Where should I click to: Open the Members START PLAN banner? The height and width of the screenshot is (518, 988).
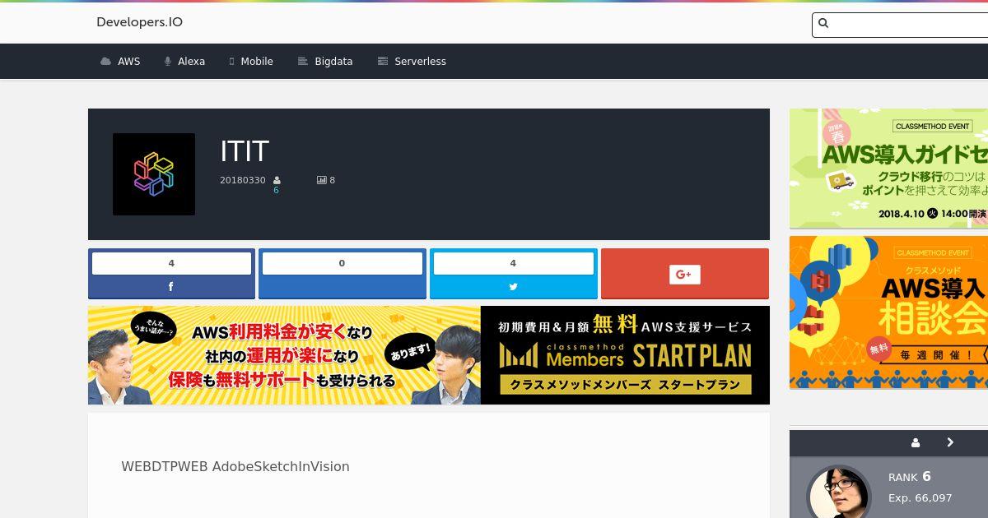pos(429,355)
